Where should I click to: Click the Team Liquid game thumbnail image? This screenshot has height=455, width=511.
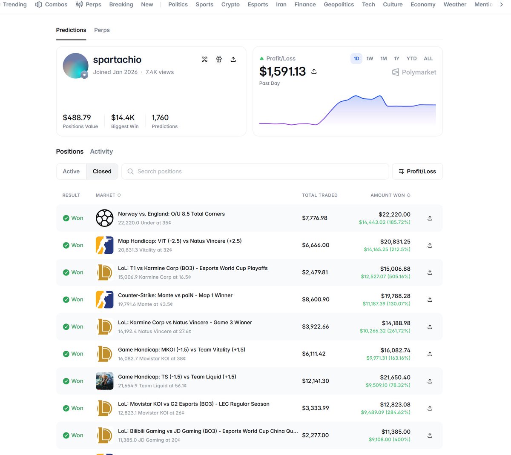click(x=105, y=381)
